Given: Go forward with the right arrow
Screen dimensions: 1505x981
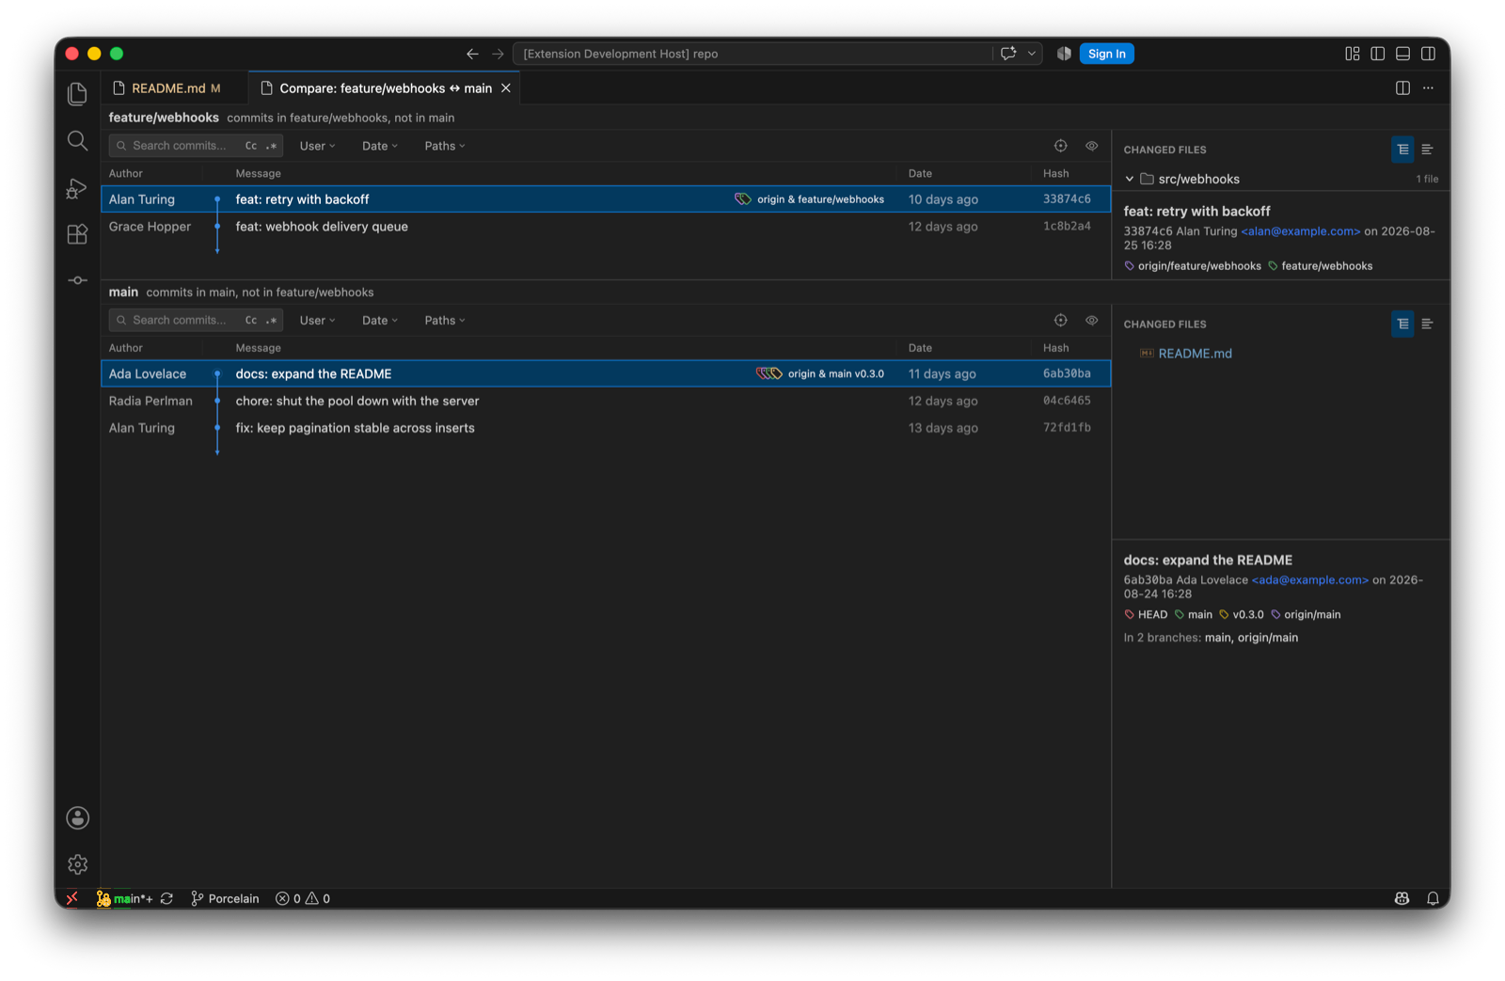Looking at the screenshot, I should [x=498, y=54].
